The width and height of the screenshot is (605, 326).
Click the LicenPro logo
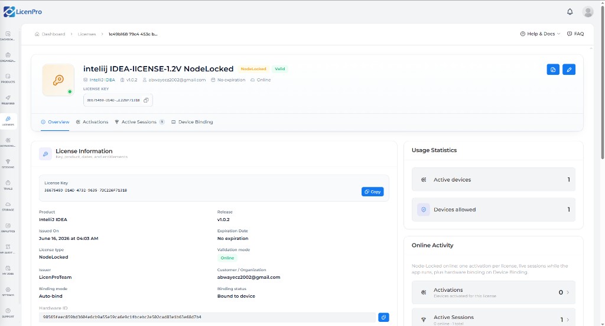point(22,12)
